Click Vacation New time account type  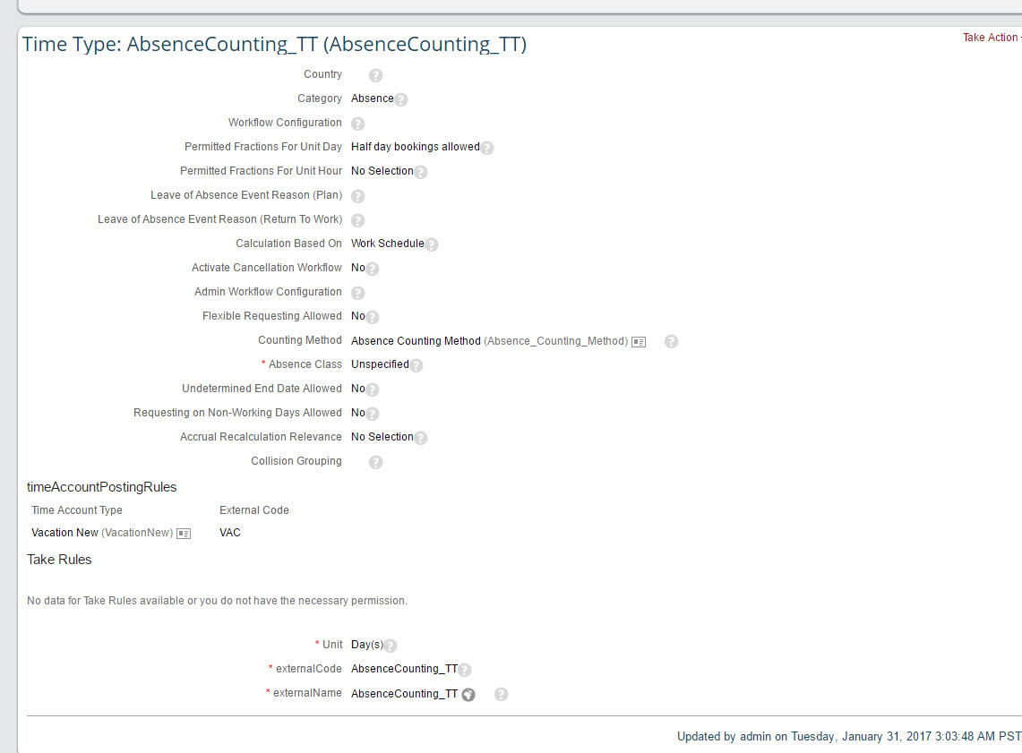64,532
